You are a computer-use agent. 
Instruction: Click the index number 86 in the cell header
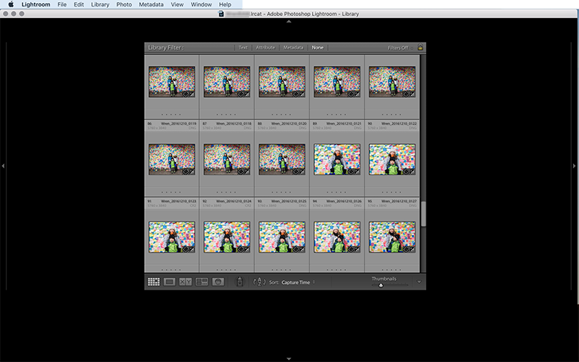tap(150, 123)
